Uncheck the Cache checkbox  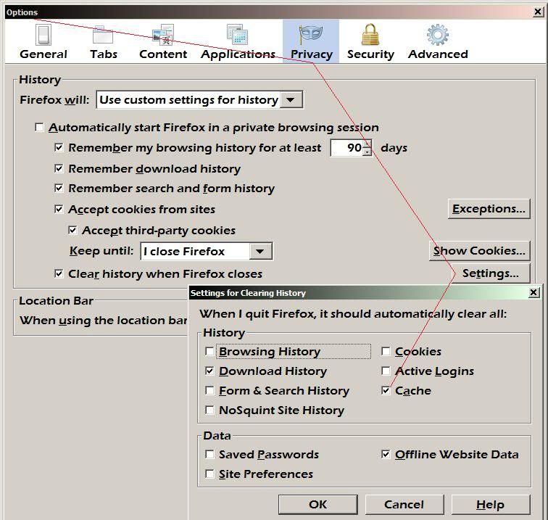coord(386,390)
